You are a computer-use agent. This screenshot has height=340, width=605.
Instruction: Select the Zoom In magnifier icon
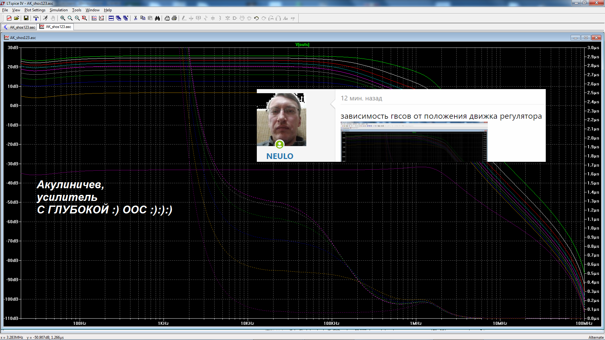tap(63, 18)
